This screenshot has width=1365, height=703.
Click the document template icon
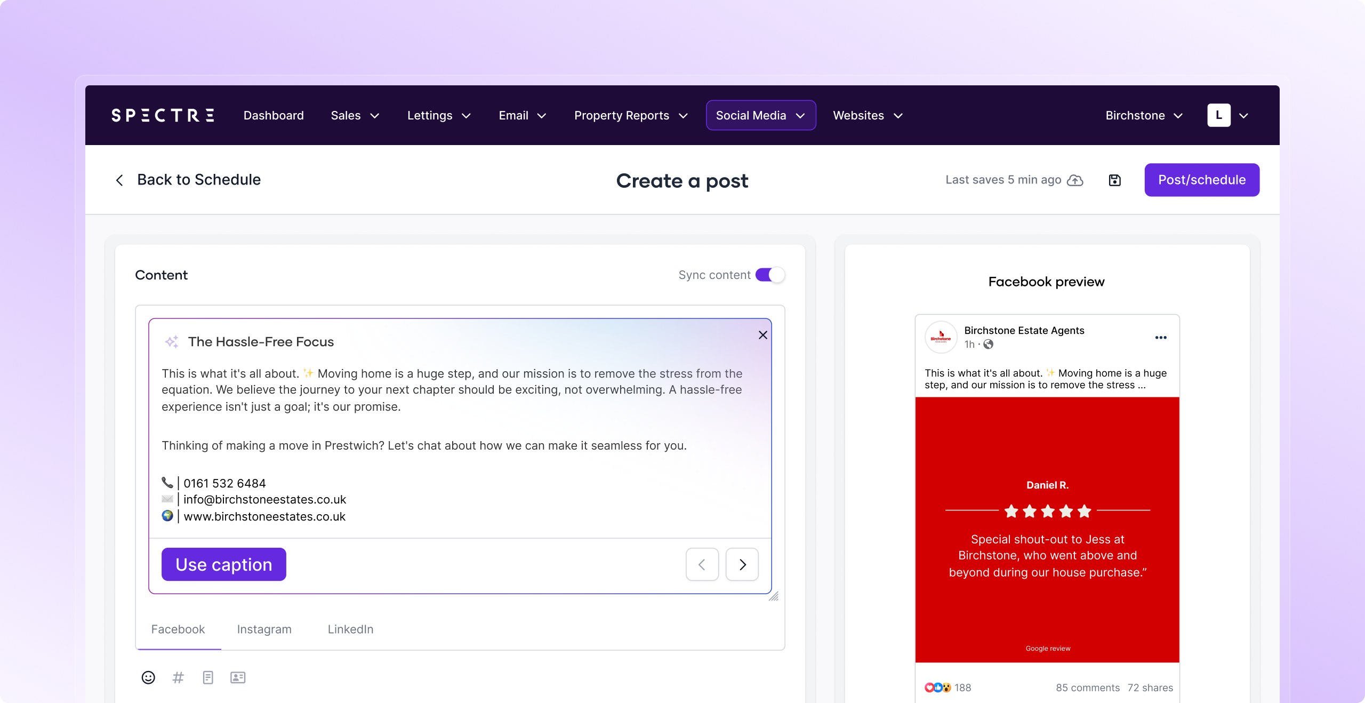point(208,677)
